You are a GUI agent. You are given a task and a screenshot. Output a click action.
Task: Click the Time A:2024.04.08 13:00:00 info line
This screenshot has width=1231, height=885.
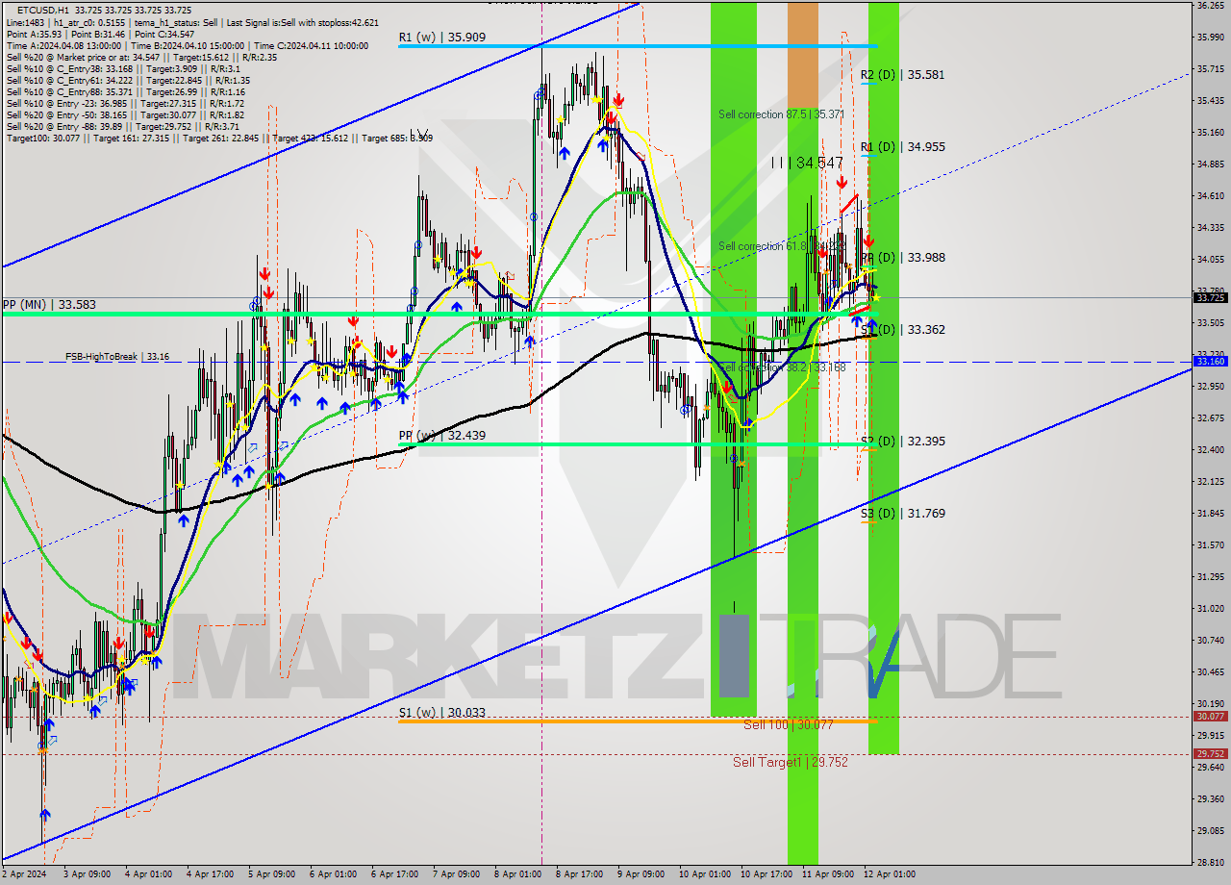pos(188,45)
